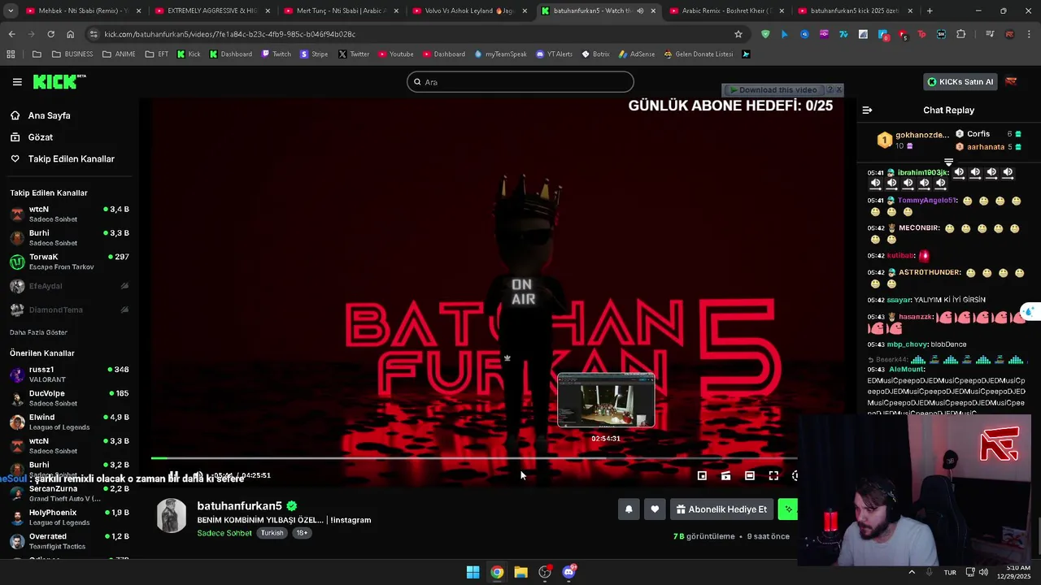Go to the browser home page
The image size is (1041, 585).
[x=70, y=34]
